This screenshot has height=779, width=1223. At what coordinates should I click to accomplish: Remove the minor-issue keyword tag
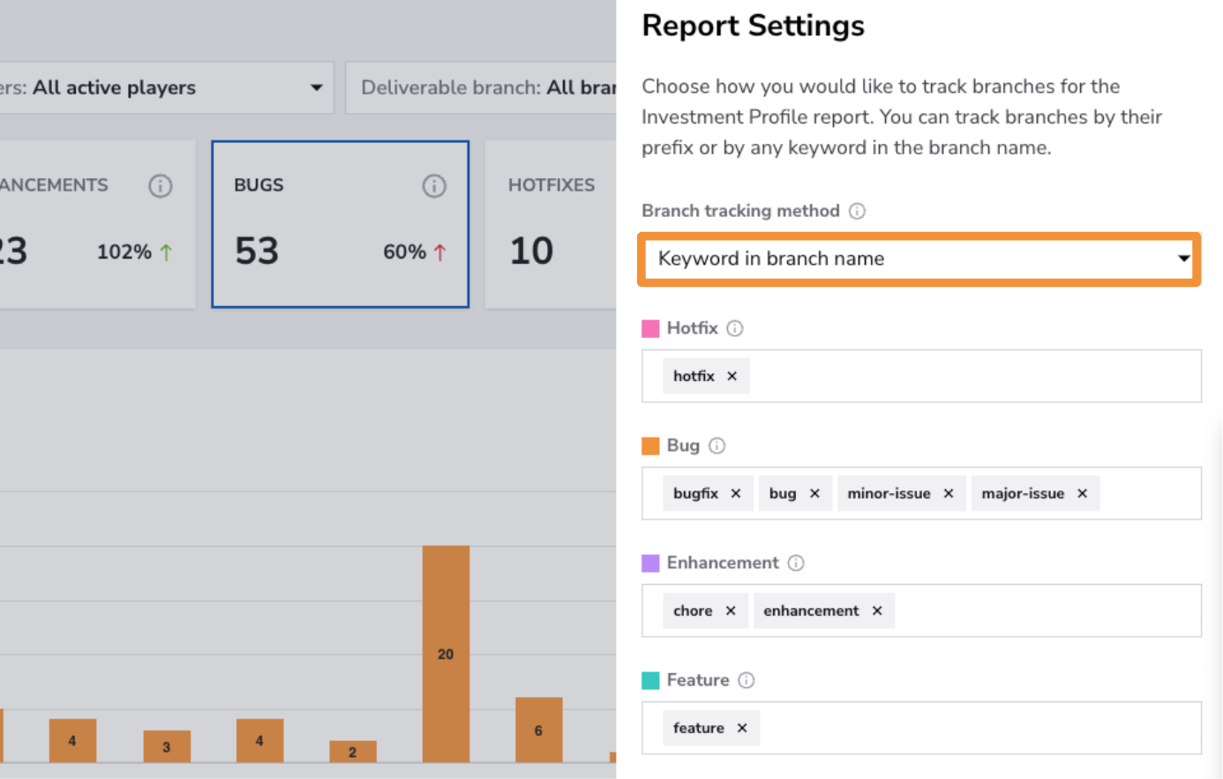pyautogui.click(x=949, y=493)
